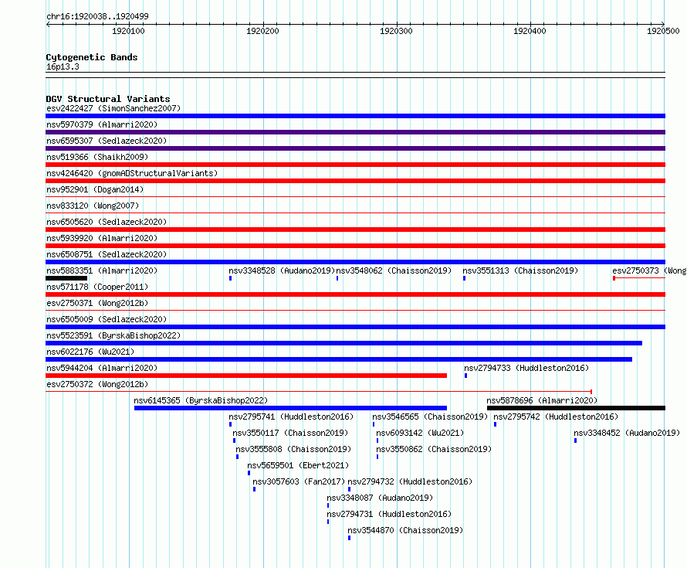The height and width of the screenshot is (568, 687).
Task: Select nsv5523591 (ByrskaBishop2022) label
Action: click(113, 335)
